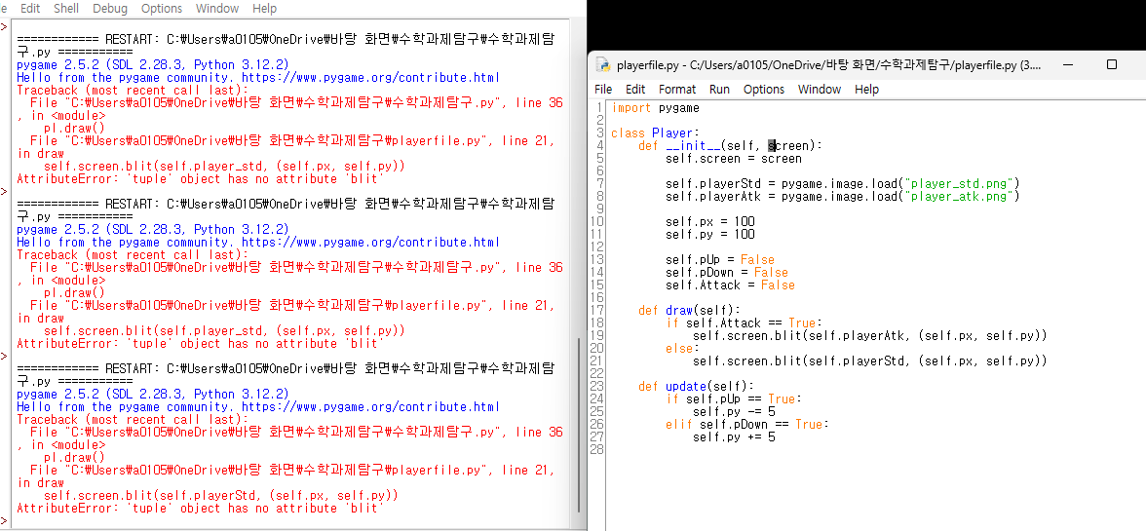Open the File menu in playerfile.py editor
Viewport: 1146px width, 531px height.
tap(603, 89)
